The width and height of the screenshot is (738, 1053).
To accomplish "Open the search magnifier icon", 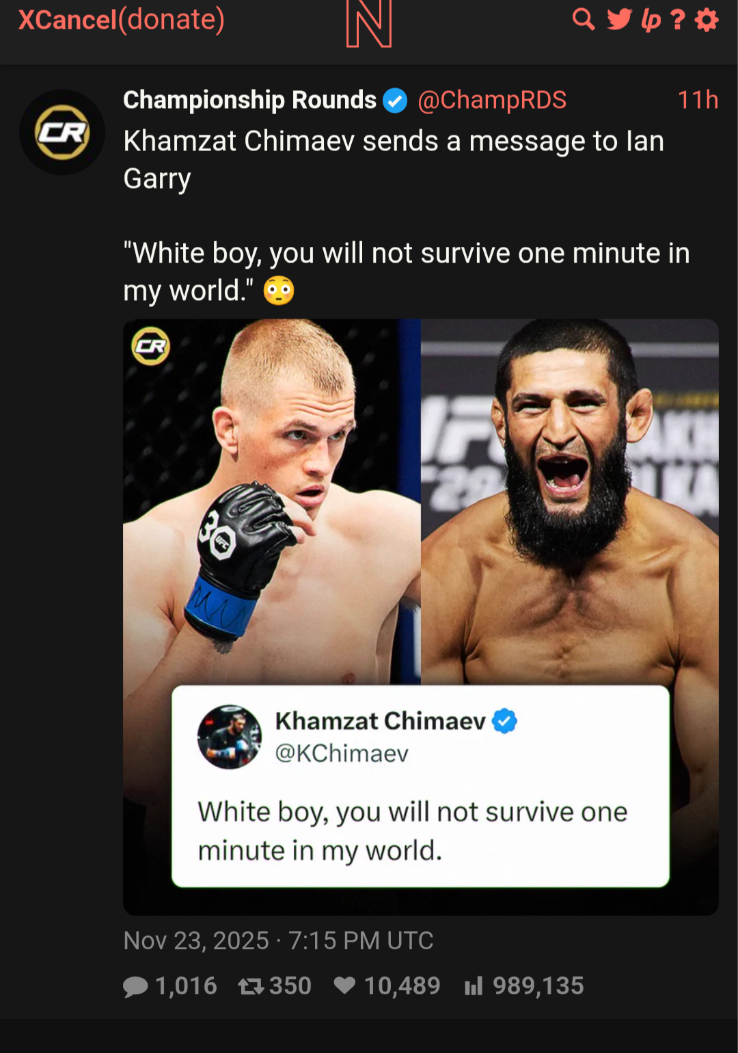I will [584, 19].
